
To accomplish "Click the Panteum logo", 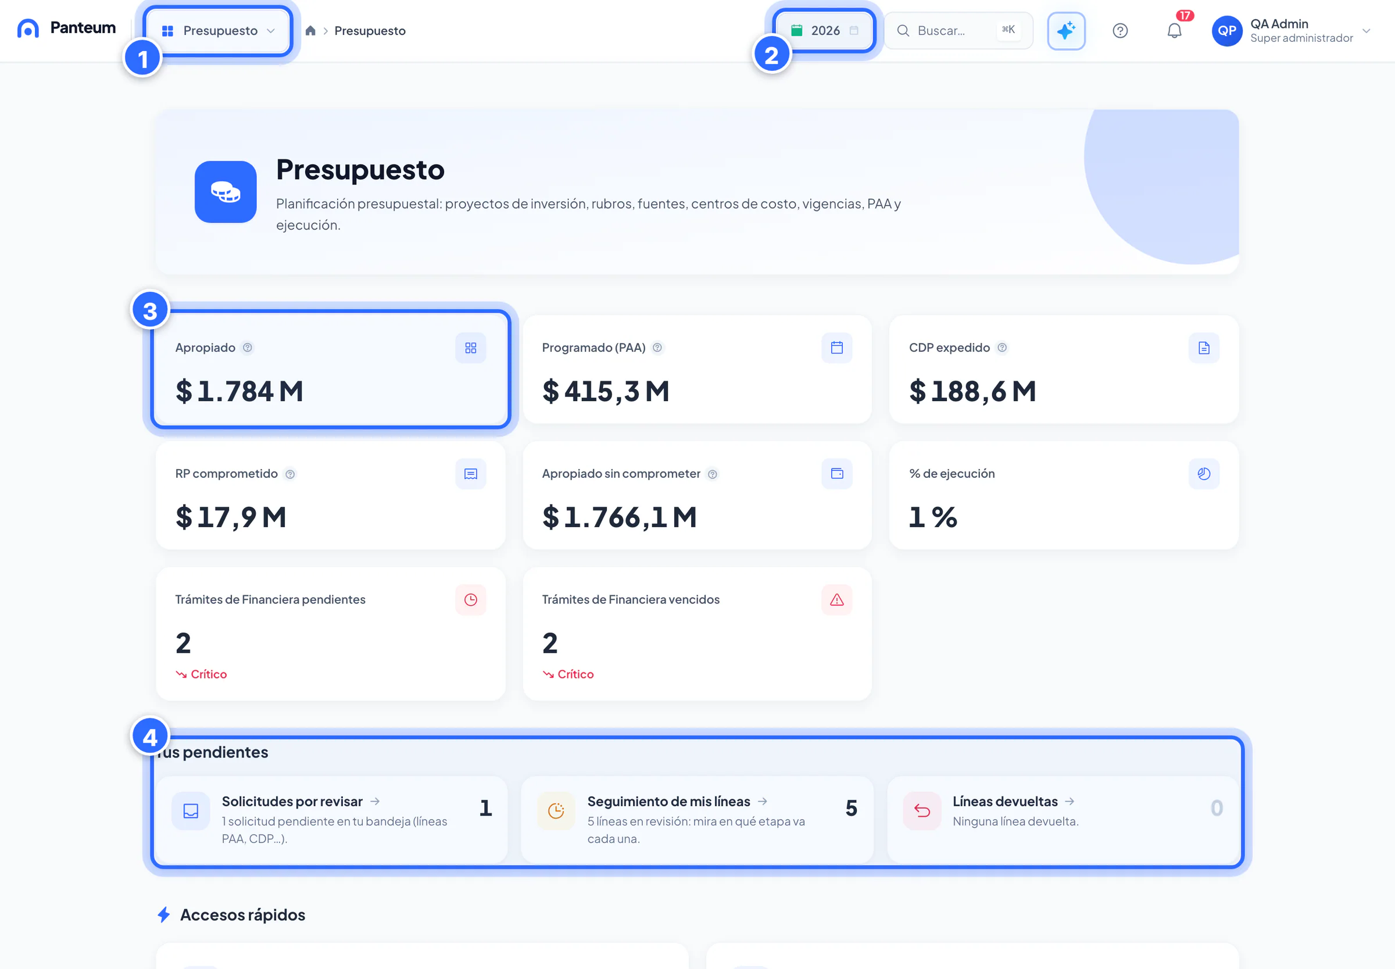I will click(66, 28).
